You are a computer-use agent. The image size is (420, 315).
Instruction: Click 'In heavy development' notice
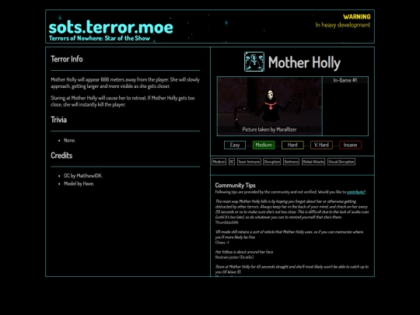pyautogui.click(x=342, y=25)
